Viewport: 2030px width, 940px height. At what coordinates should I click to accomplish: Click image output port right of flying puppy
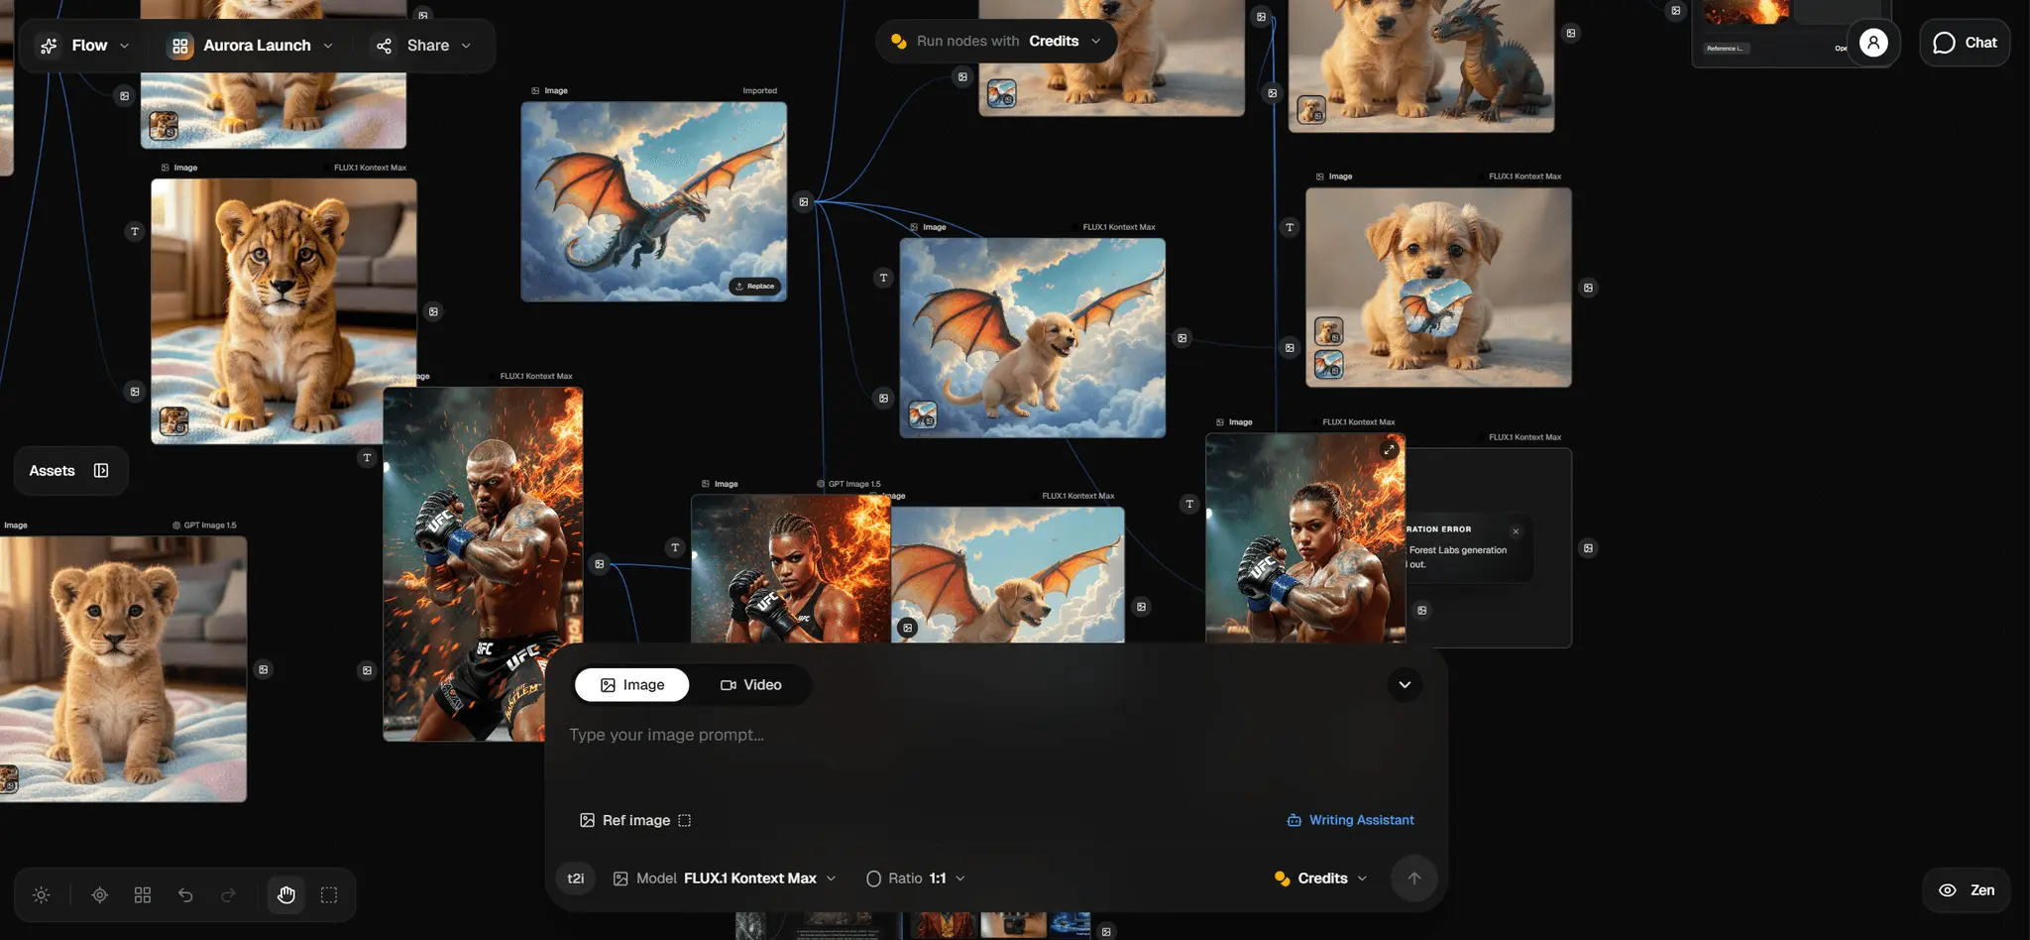tap(1182, 338)
